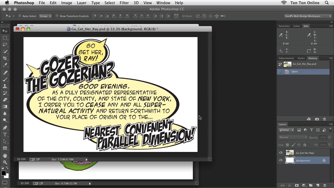The height and width of the screenshot is (188, 334).
Task: Hide the Go Get Her Ray! layer
Action: 281,153
